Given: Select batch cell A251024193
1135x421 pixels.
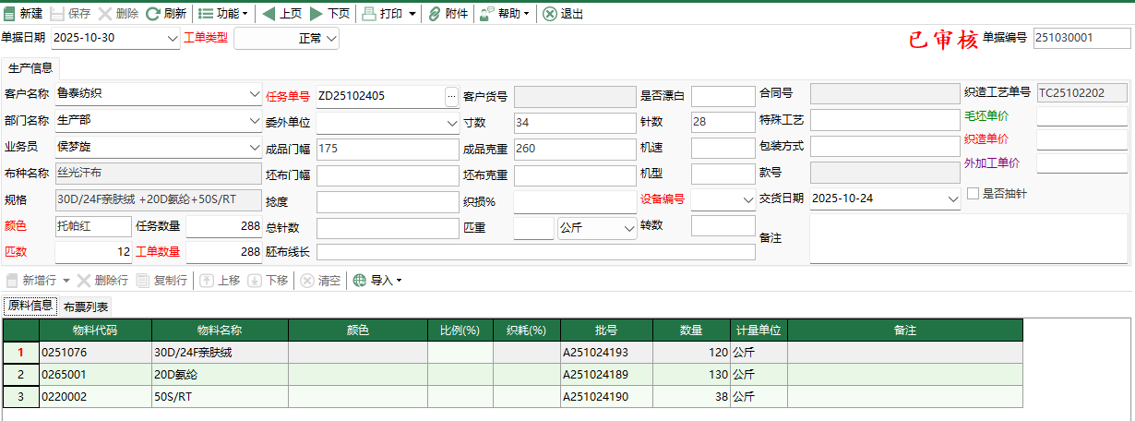Looking at the screenshot, I should click(606, 353).
